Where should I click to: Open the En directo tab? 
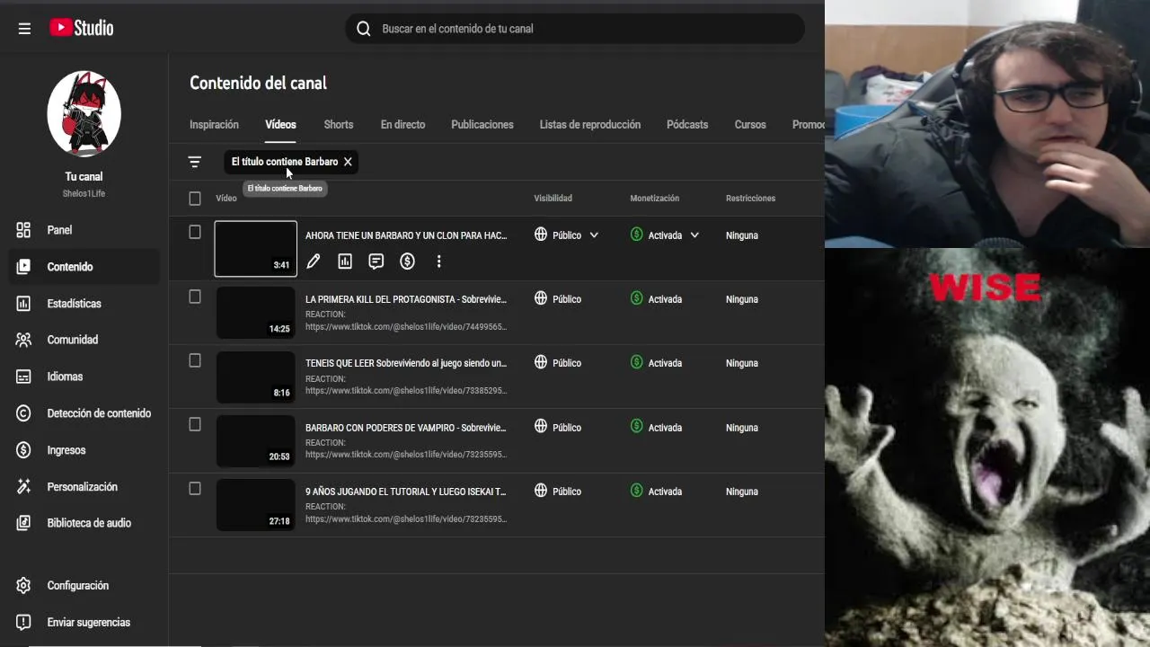[402, 125]
